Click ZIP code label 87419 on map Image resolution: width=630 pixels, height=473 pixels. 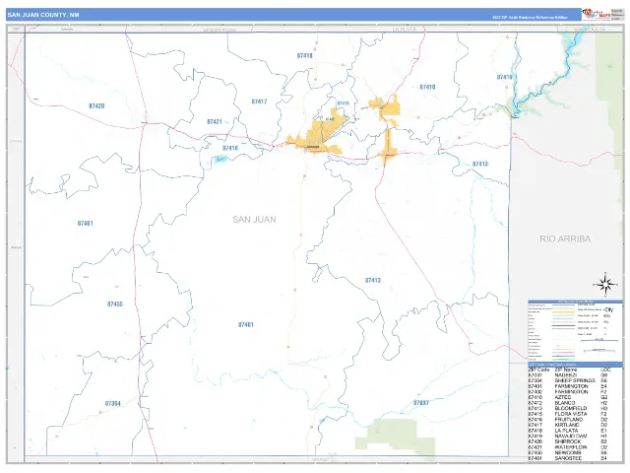pos(505,77)
